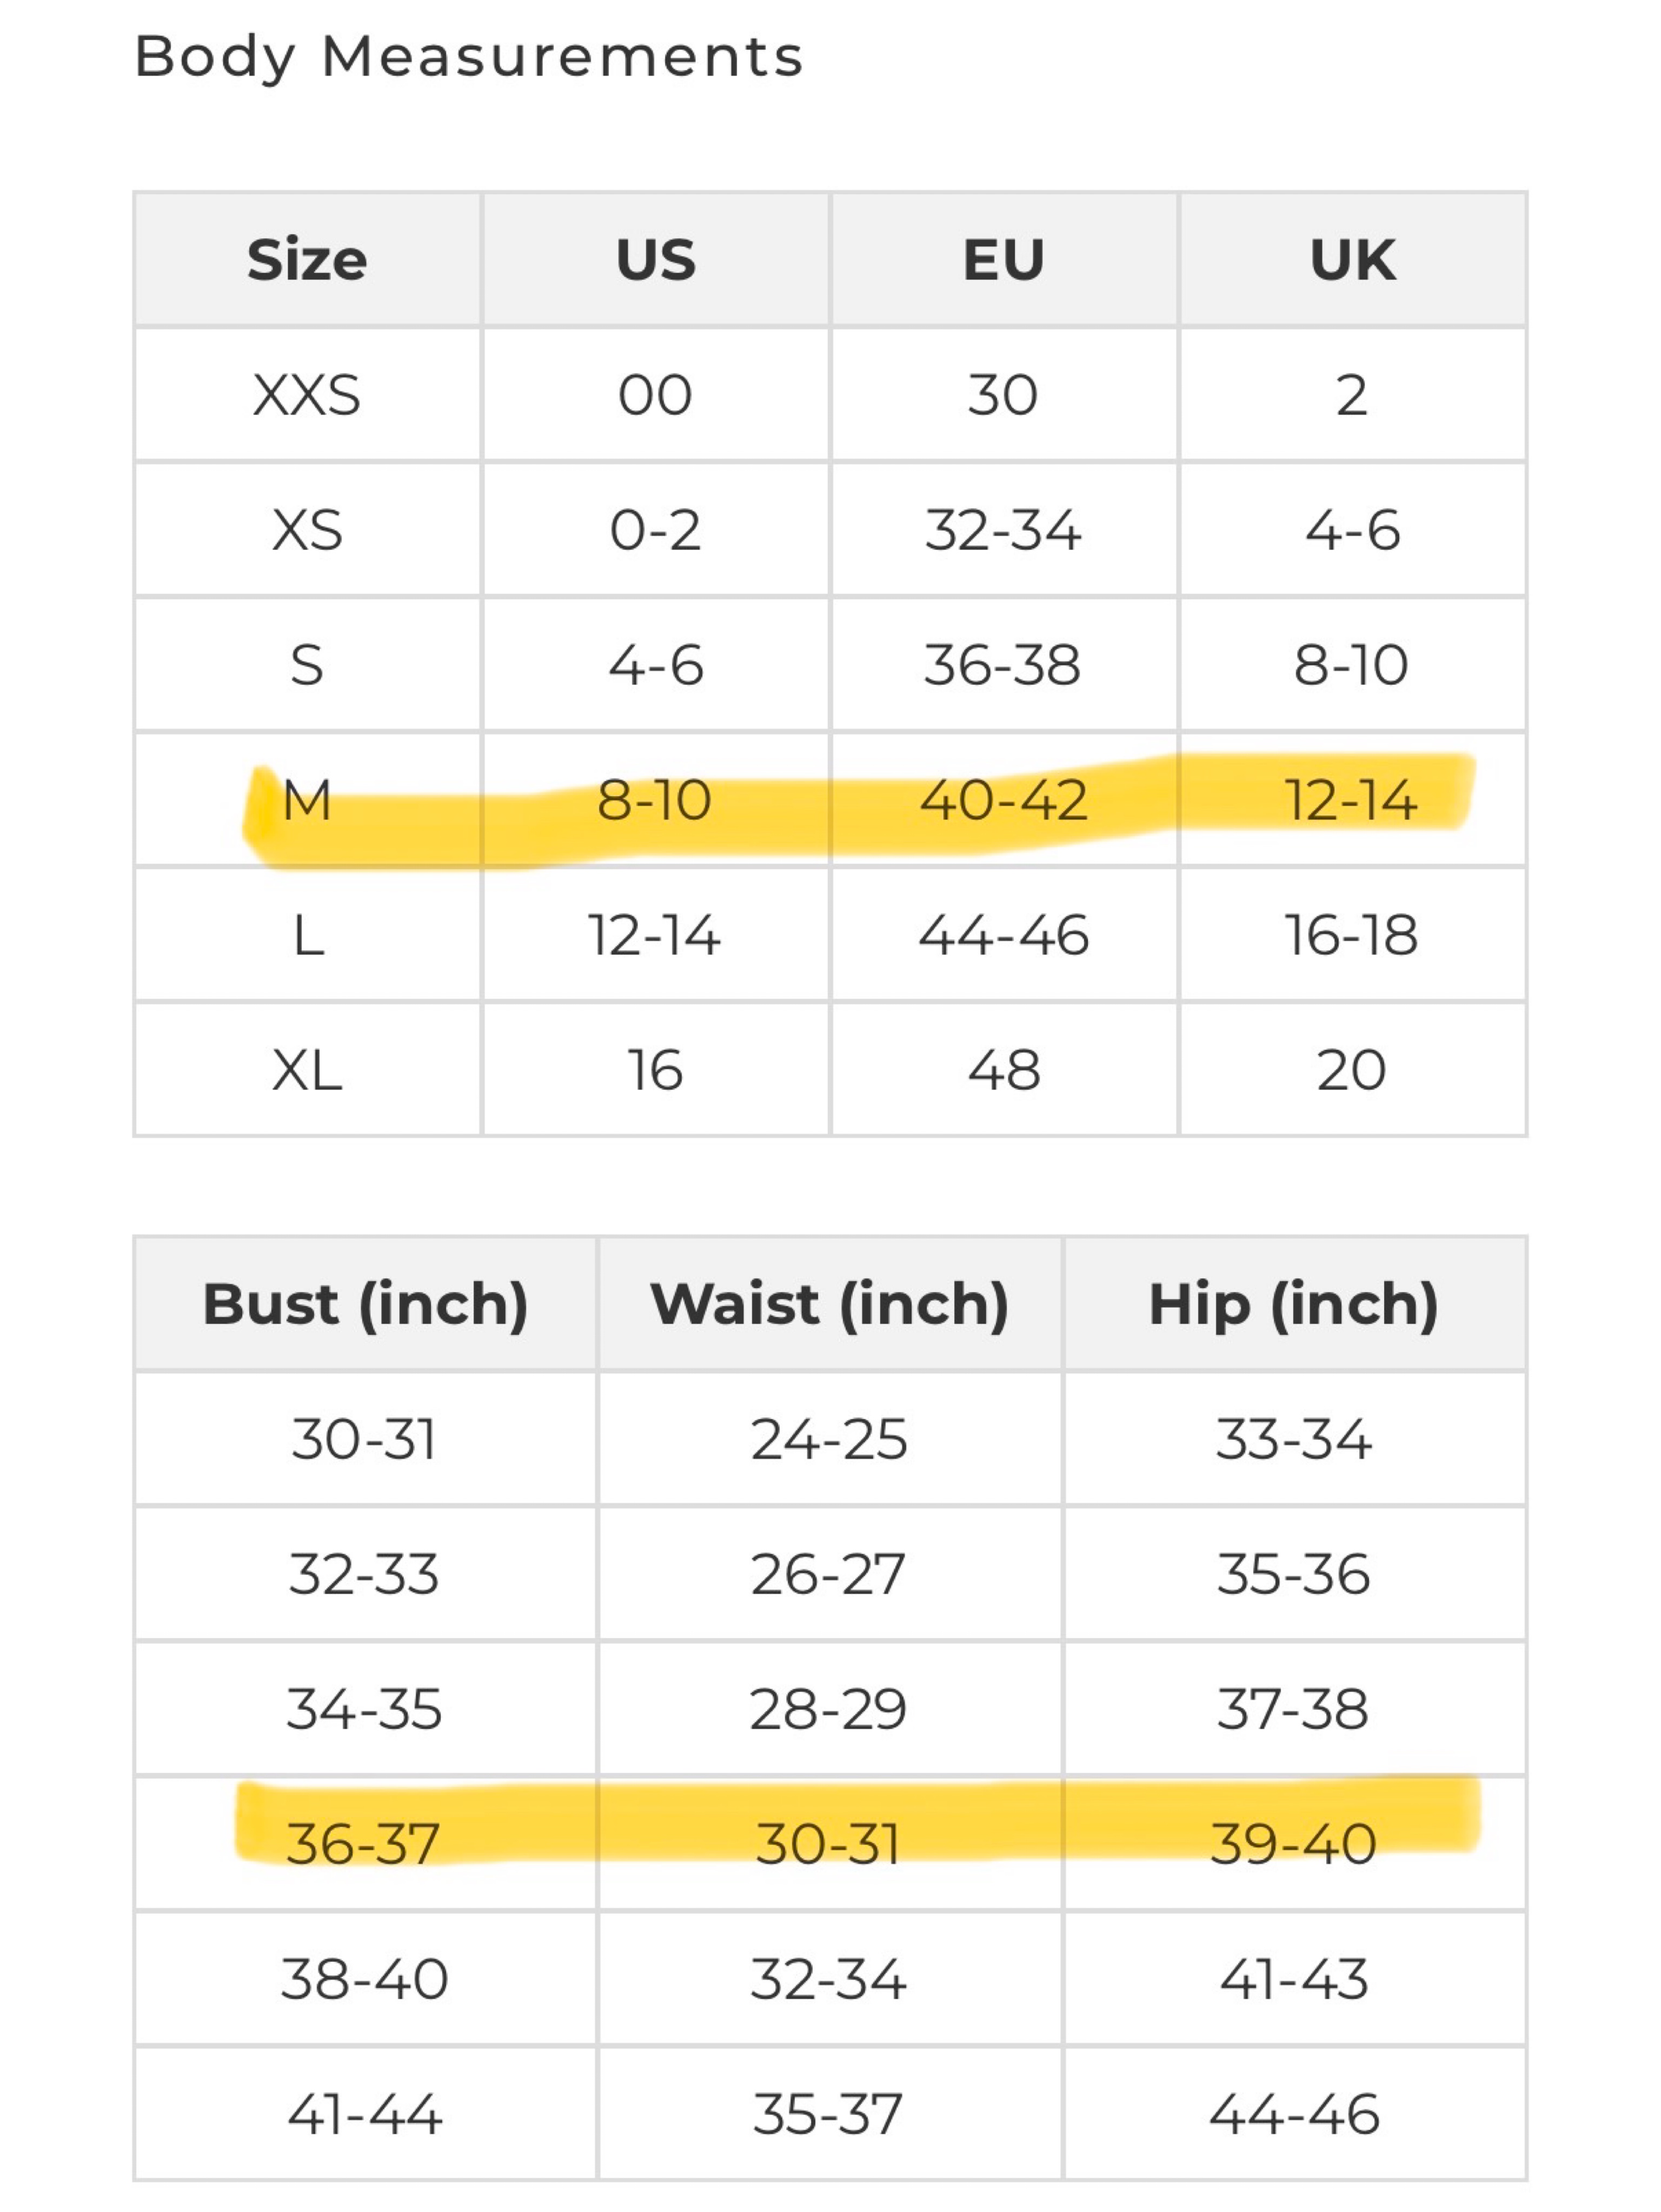
Task: Click the Hip (inch) header
Action: tap(1294, 1304)
